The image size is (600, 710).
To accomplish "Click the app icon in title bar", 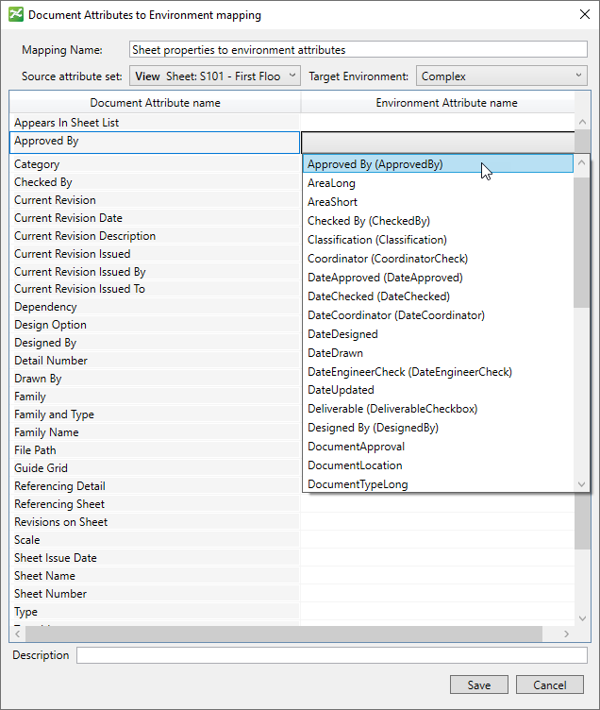I will pos(16,14).
